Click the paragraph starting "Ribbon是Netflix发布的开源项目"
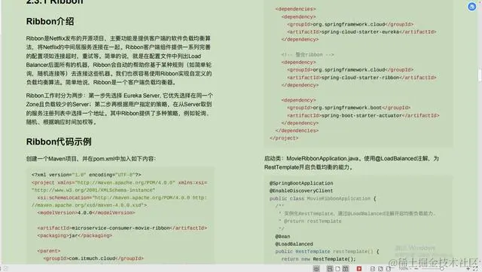482x272 pixels. [x=119, y=60]
